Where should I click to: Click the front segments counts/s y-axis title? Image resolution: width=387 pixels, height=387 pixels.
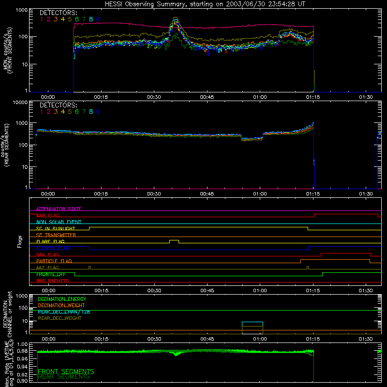click(x=8, y=50)
